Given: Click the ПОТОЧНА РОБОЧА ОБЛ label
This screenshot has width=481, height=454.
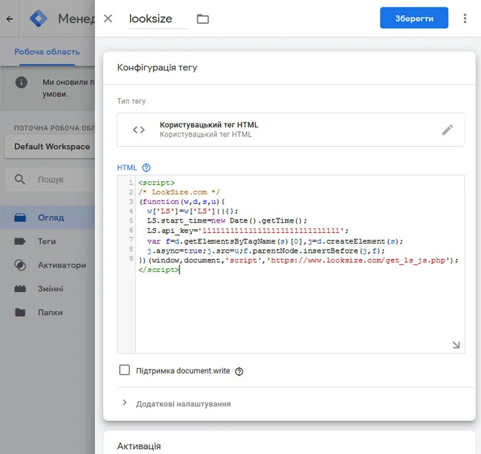Looking at the screenshot, I should coord(54,128).
